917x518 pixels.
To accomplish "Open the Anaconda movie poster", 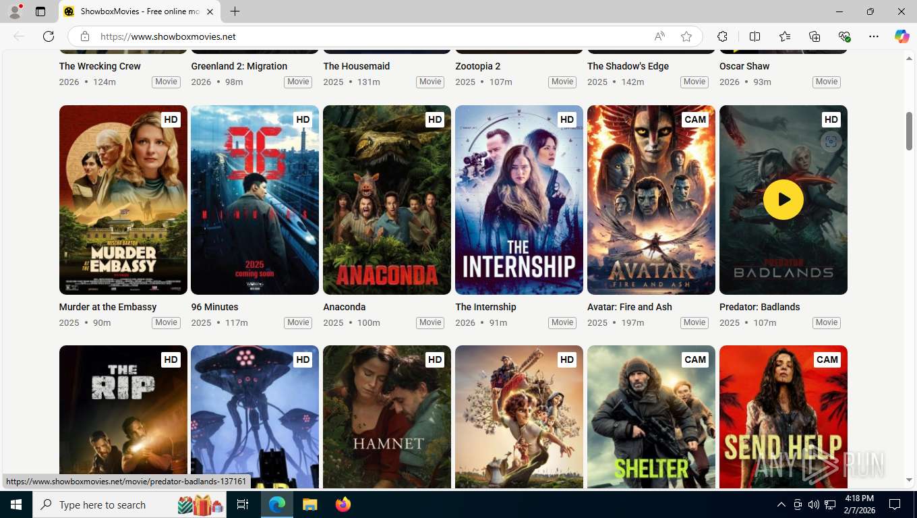I will tap(387, 200).
